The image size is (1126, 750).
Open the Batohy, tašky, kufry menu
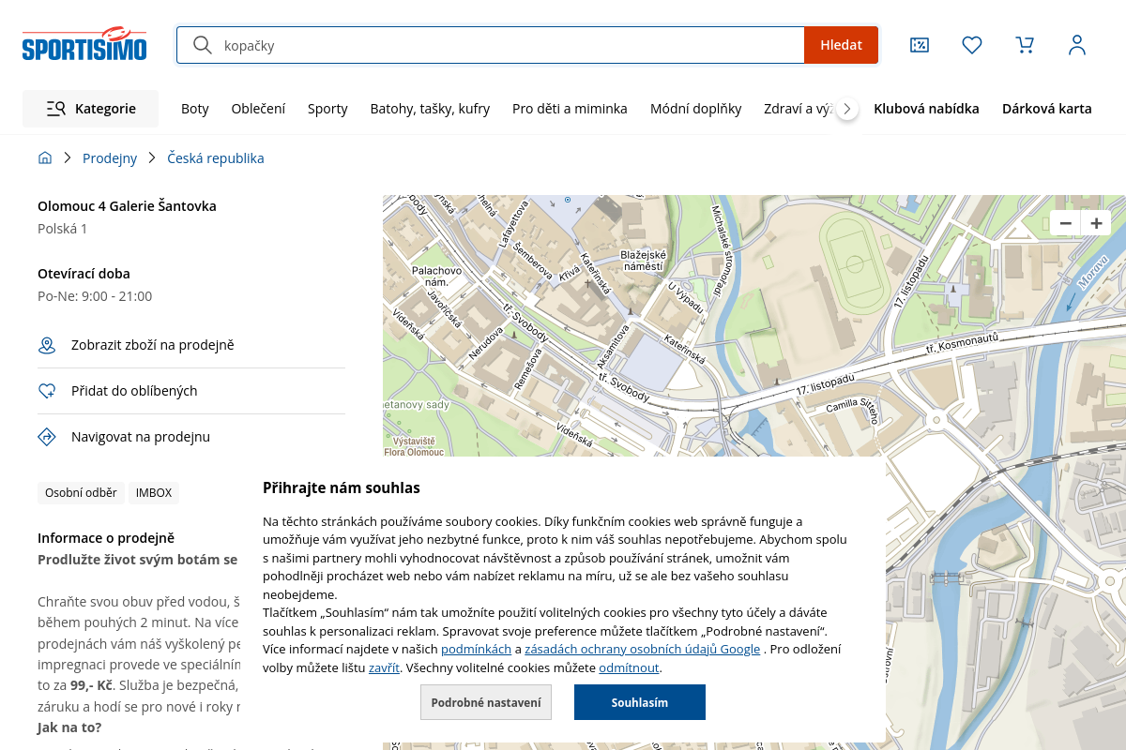coord(430,109)
